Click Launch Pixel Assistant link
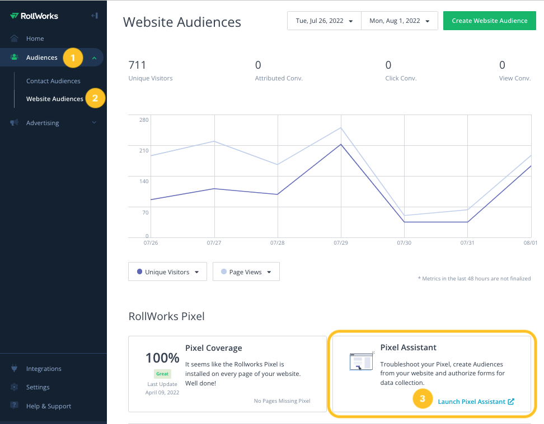544x424 pixels. pos(471,402)
